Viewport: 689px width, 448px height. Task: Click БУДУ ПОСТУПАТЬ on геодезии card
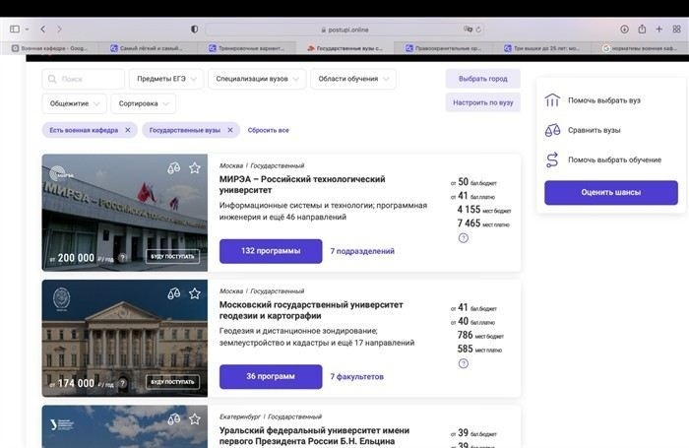(172, 382)
